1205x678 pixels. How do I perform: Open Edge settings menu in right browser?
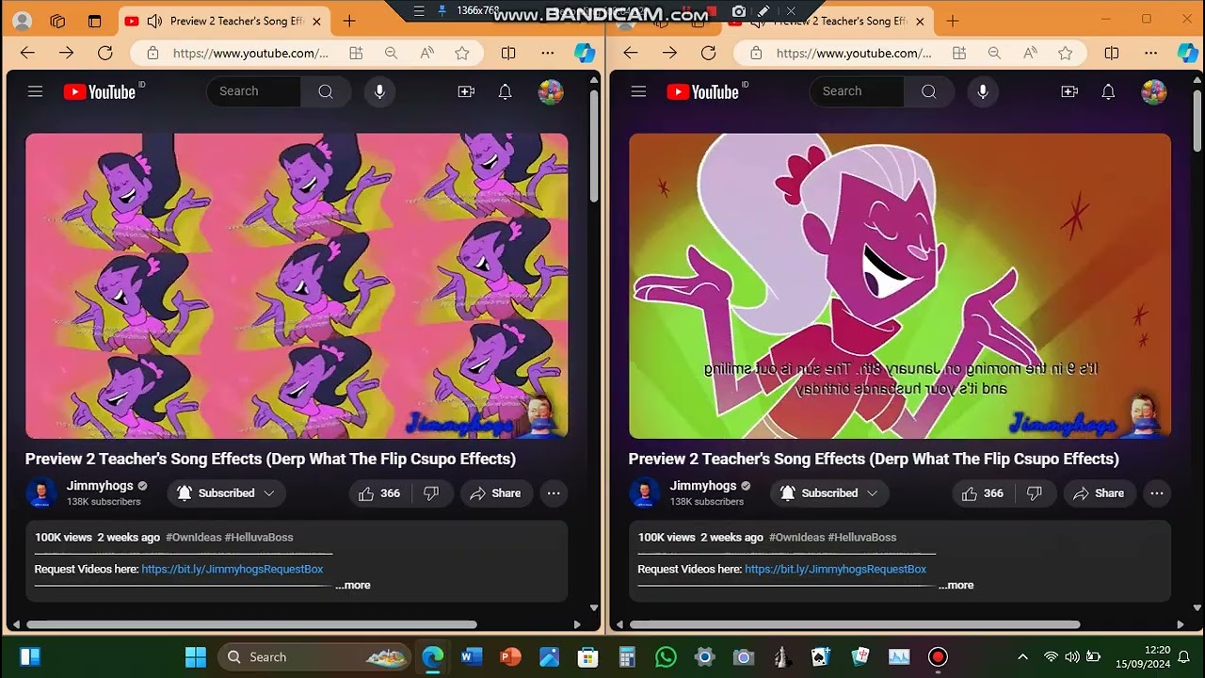click(x=1151, y=53)
